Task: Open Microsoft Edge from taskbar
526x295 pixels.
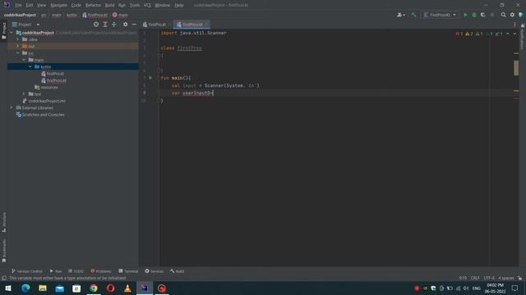Action: point(25,288)
